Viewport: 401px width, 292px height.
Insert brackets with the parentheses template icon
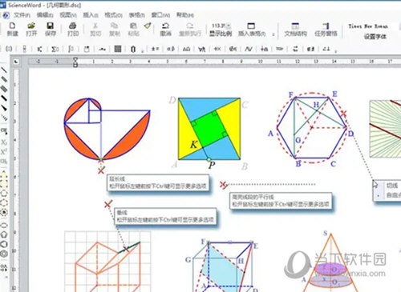[x=9, y=49]
